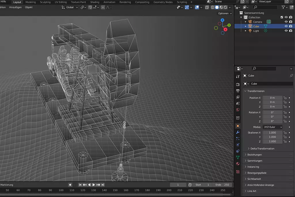Collapse the Transformieren panel

point(256,91)
